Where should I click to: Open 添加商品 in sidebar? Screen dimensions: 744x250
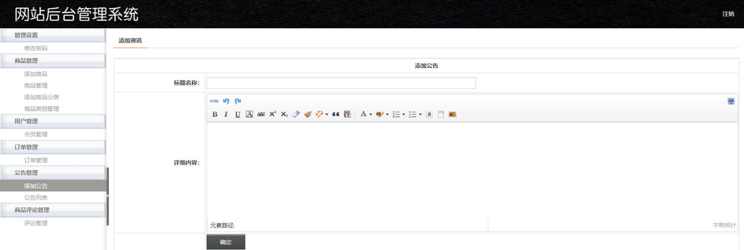36,74
